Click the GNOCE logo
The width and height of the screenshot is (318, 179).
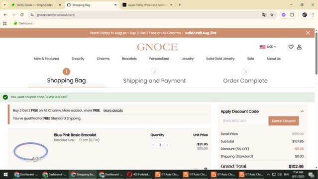point(157,47)
